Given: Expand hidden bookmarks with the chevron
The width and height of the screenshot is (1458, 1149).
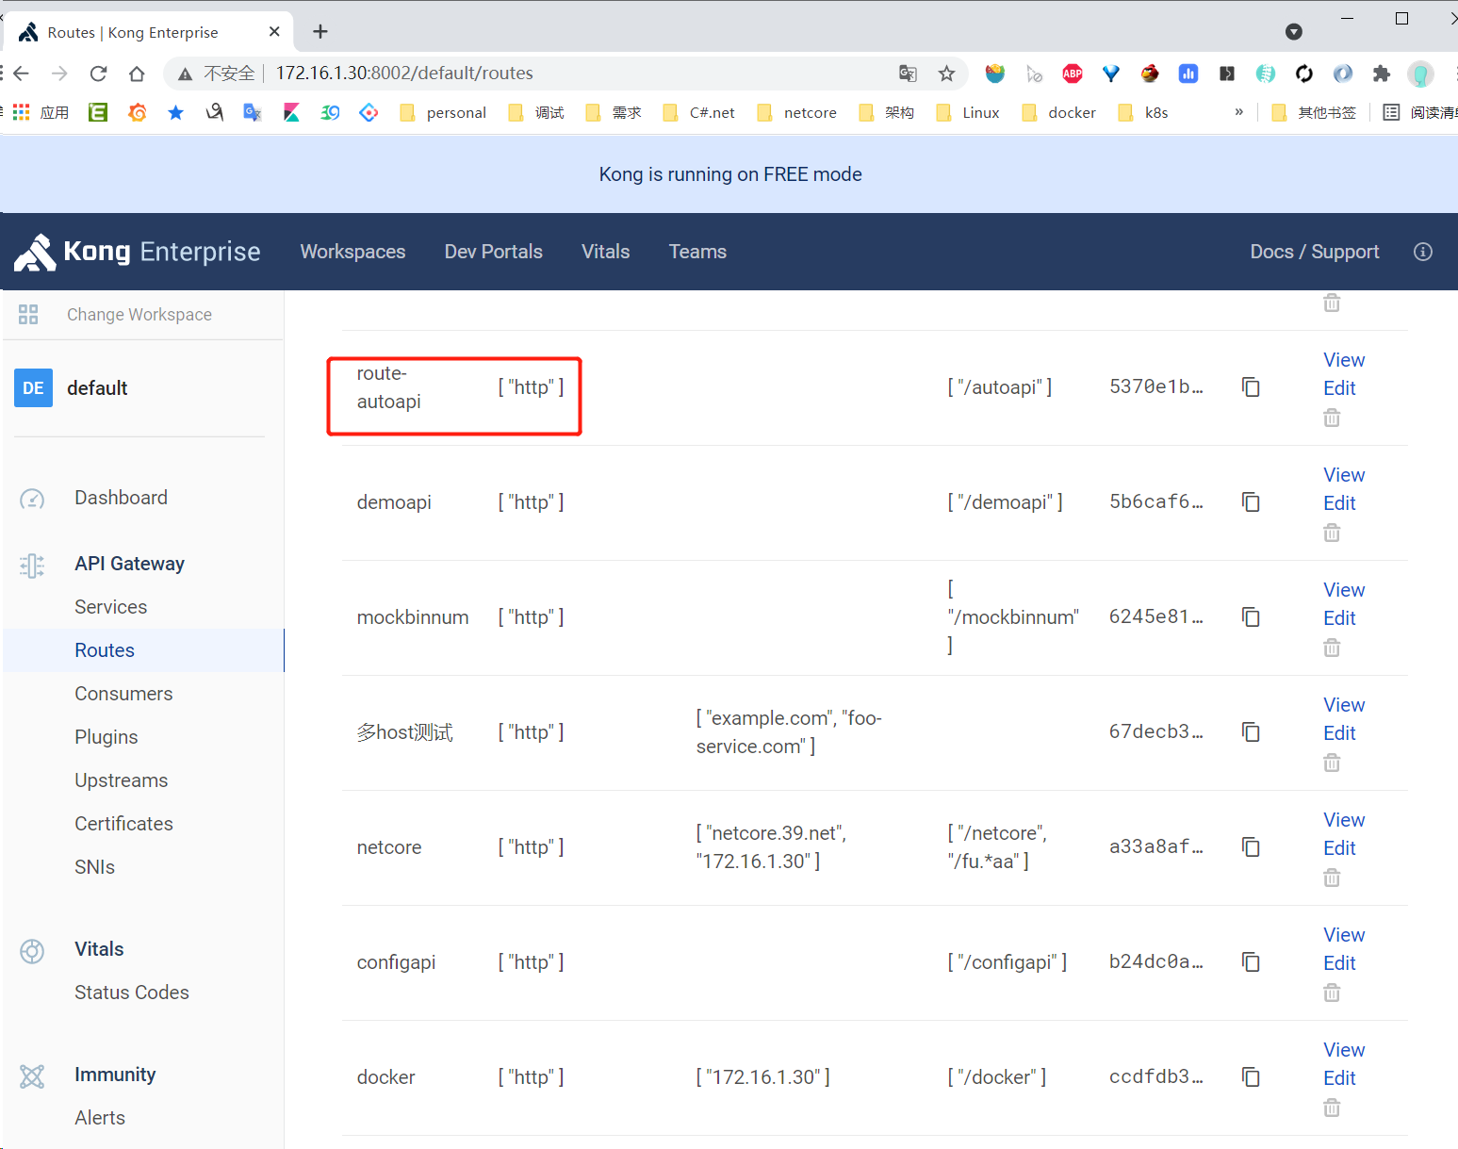Looking at the screenshot, I should click(1238, 112).
